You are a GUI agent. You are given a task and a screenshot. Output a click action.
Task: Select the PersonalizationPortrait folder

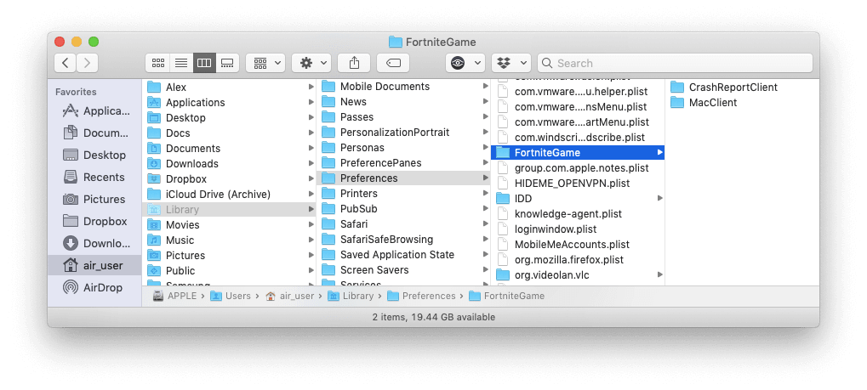(403, 133)
